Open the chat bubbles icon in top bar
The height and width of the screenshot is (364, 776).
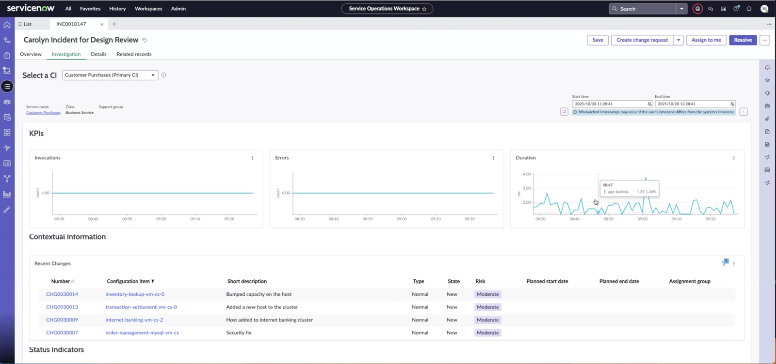(x=711, y=9)
